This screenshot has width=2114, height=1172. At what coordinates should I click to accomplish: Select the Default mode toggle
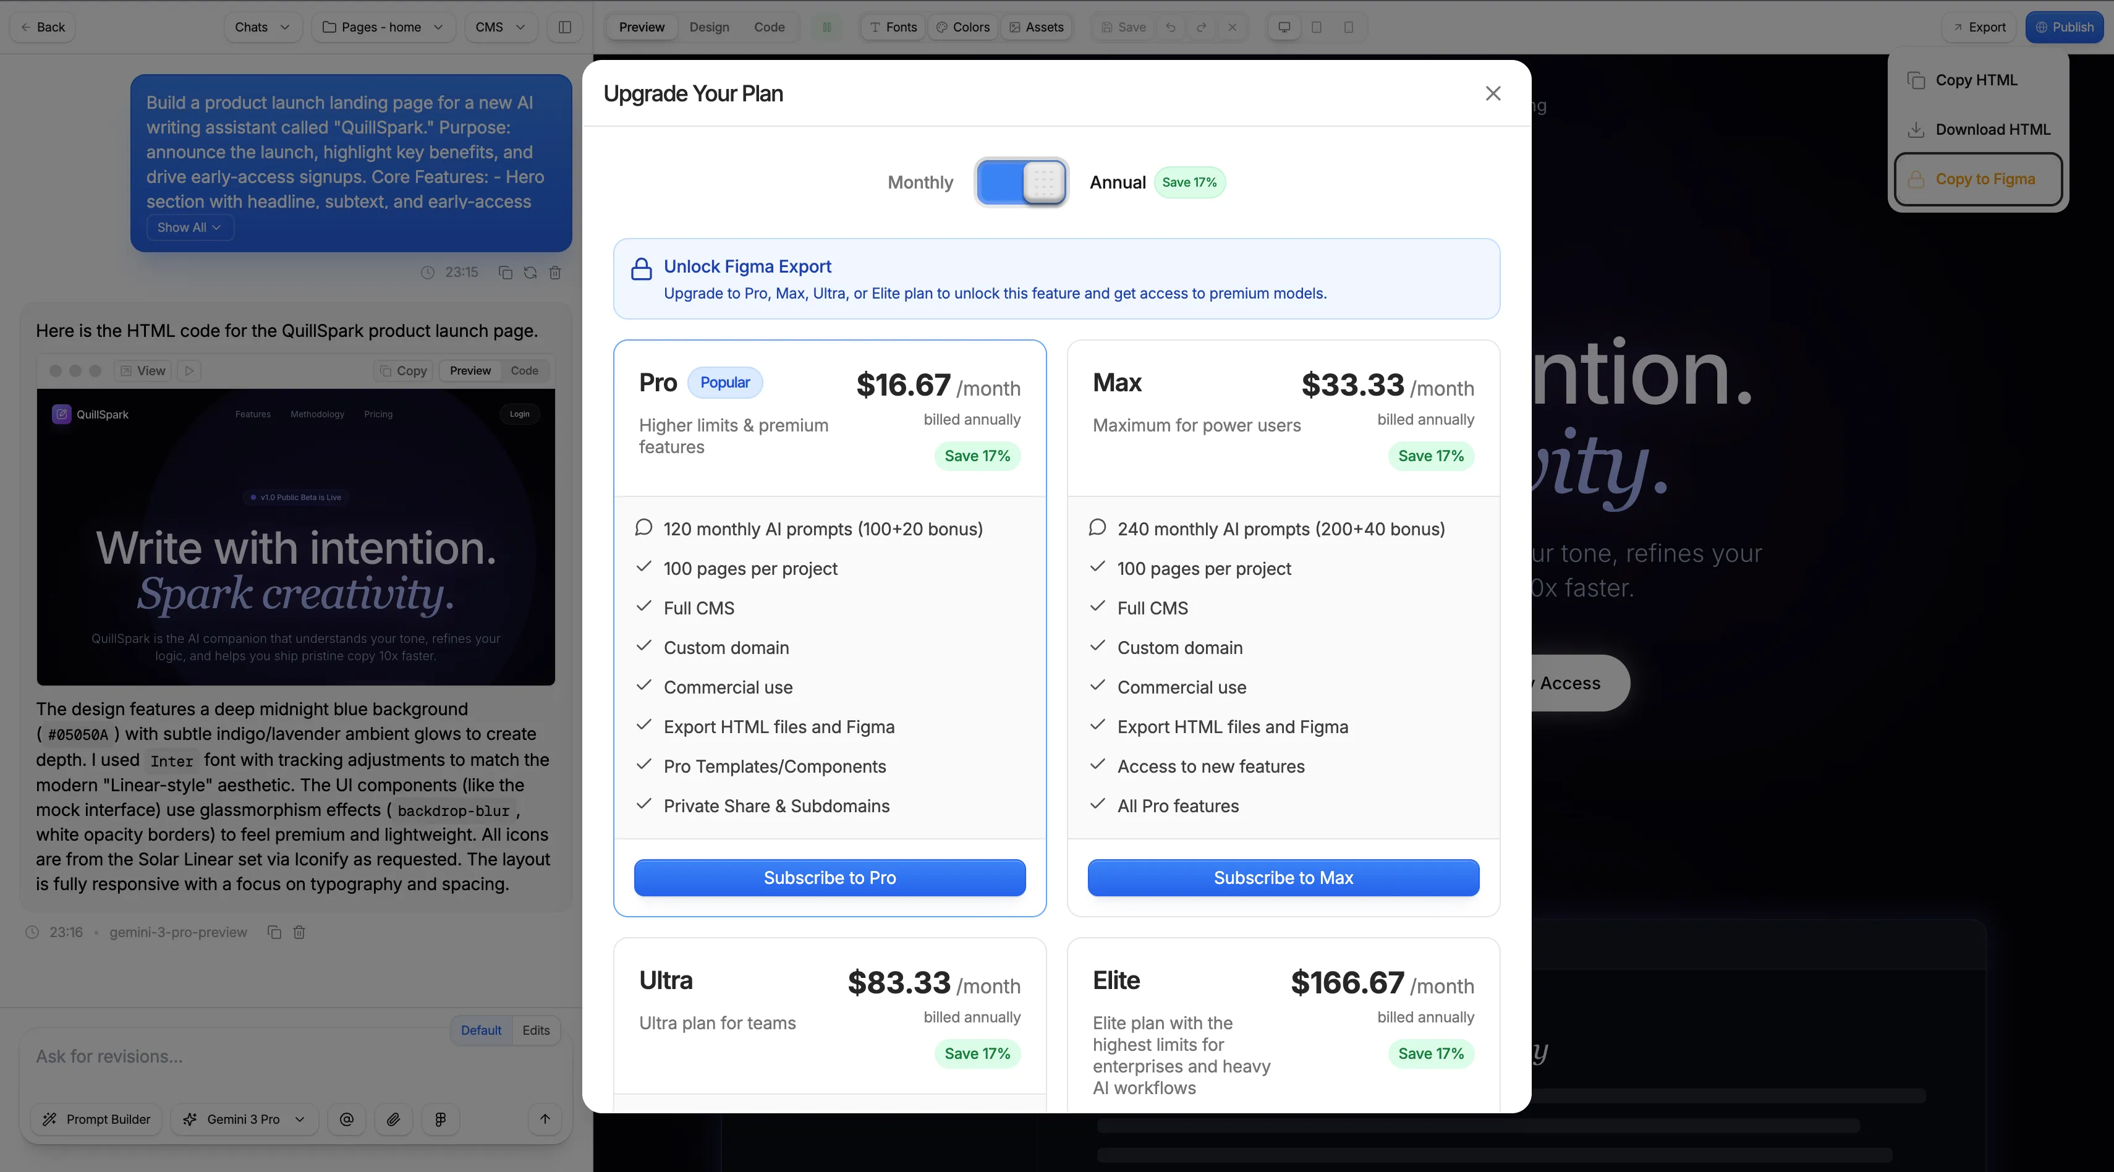click(x=481, y=1030)
